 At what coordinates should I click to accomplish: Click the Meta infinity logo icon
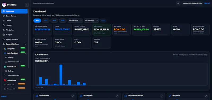[x=5, y=53]
